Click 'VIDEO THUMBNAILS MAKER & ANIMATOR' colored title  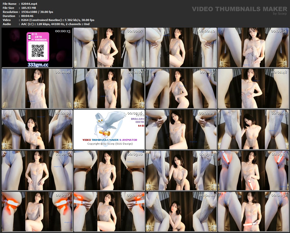(110, 140)
